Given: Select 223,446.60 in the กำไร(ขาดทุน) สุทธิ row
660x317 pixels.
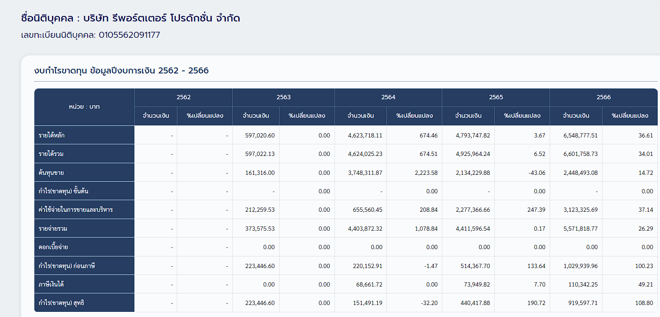Looking at the screenshot, I should 260,303.
